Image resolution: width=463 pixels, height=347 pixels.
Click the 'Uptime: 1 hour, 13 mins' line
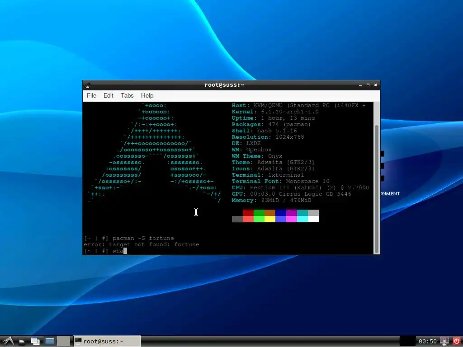pyautogui.click(x=274, y=118)
